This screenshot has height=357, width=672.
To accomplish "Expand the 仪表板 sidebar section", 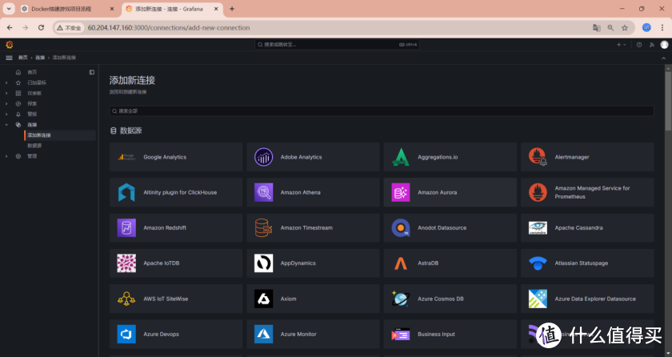I will point(6,93).
